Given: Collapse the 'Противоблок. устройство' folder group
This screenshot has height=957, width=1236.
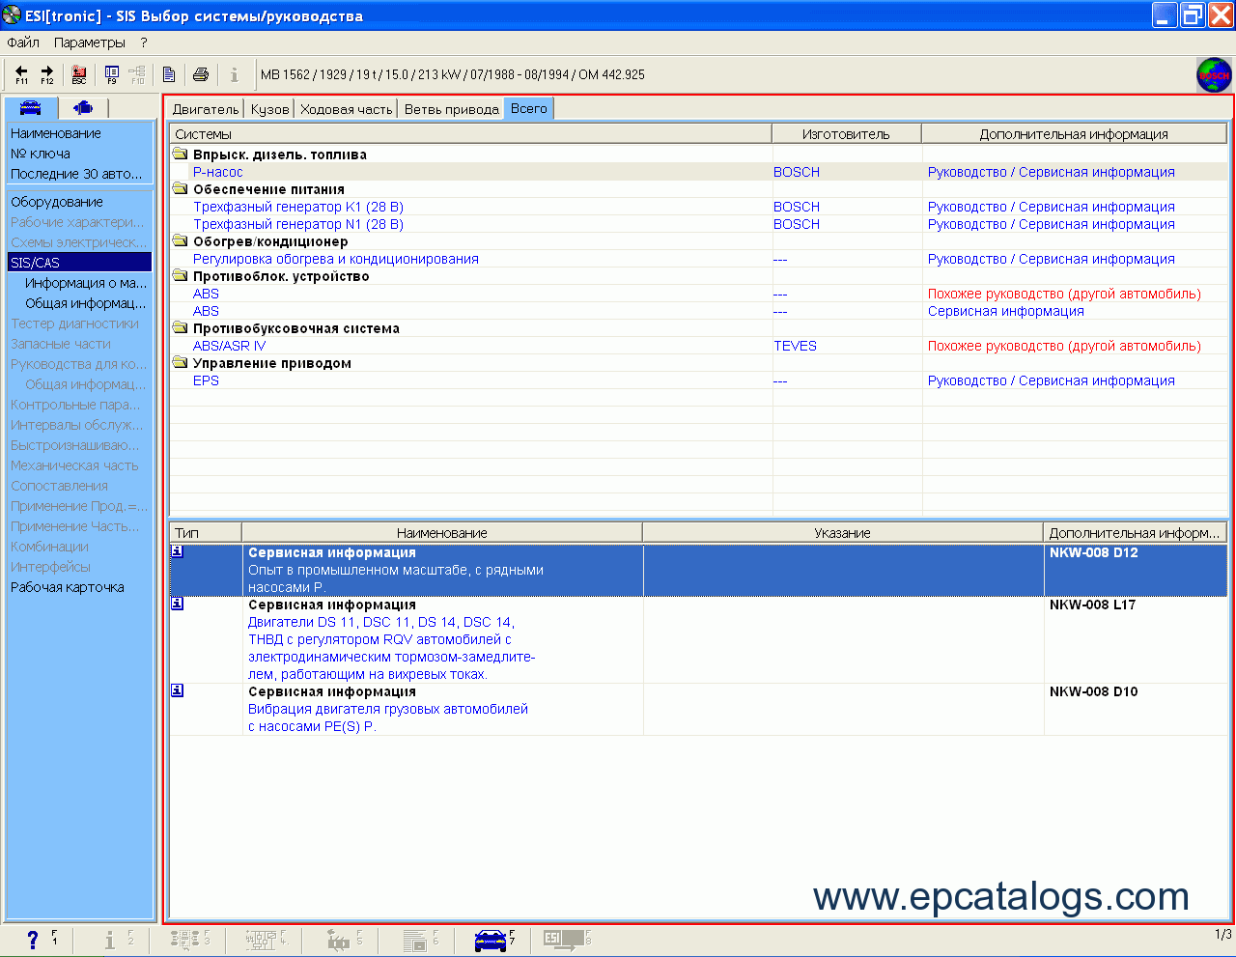Looking at the screenshot, I should pos(180,276).
